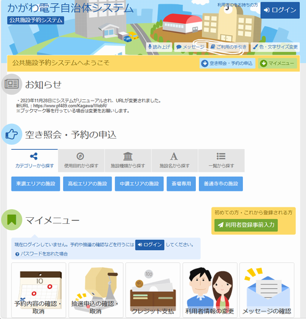
Task: Click the 公共施設予約システム badge
Action: click(x=35, y=20)
